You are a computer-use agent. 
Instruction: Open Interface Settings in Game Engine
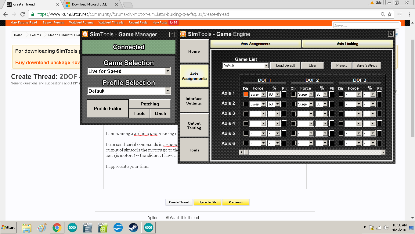click(194, 101)
